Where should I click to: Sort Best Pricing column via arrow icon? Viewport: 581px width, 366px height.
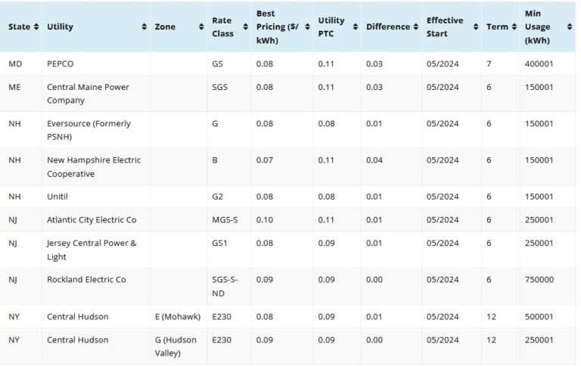pyautogui.click(x=306, y=27)
